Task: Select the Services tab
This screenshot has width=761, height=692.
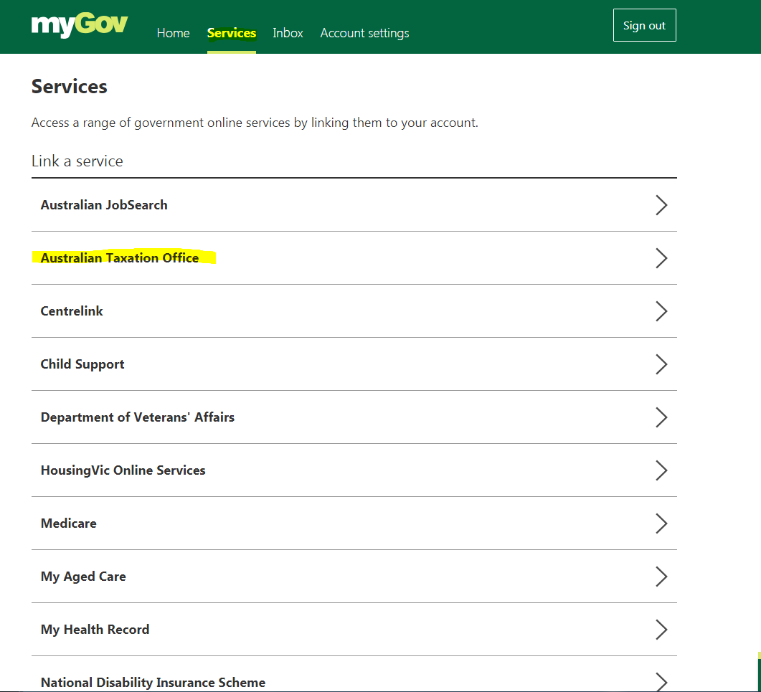Action: (x=232, y=33)
